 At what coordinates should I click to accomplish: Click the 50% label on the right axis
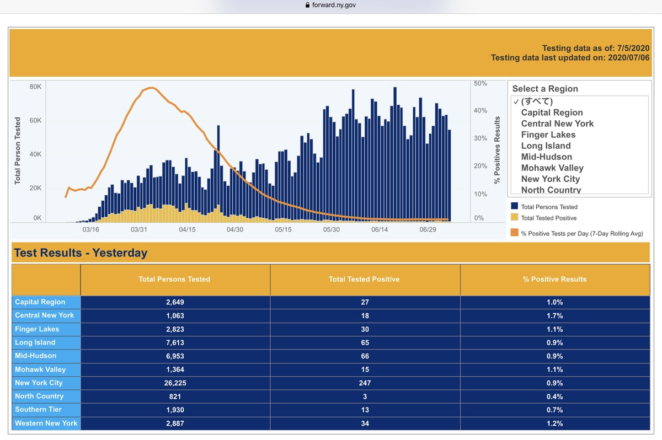[480, 83]
